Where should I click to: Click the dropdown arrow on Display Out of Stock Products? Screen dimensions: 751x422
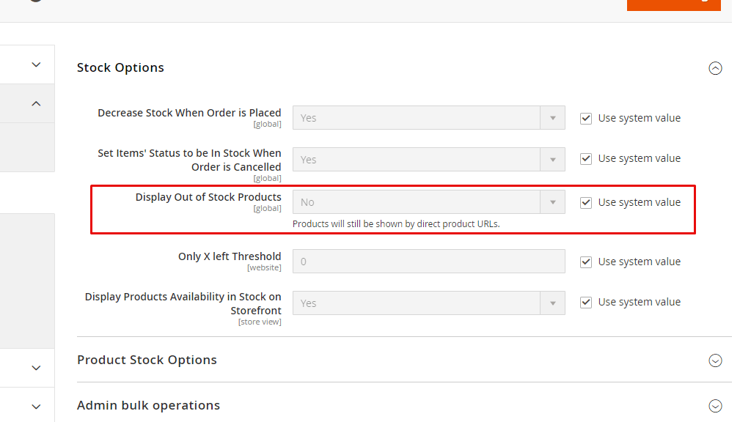(x=553, y=202)
